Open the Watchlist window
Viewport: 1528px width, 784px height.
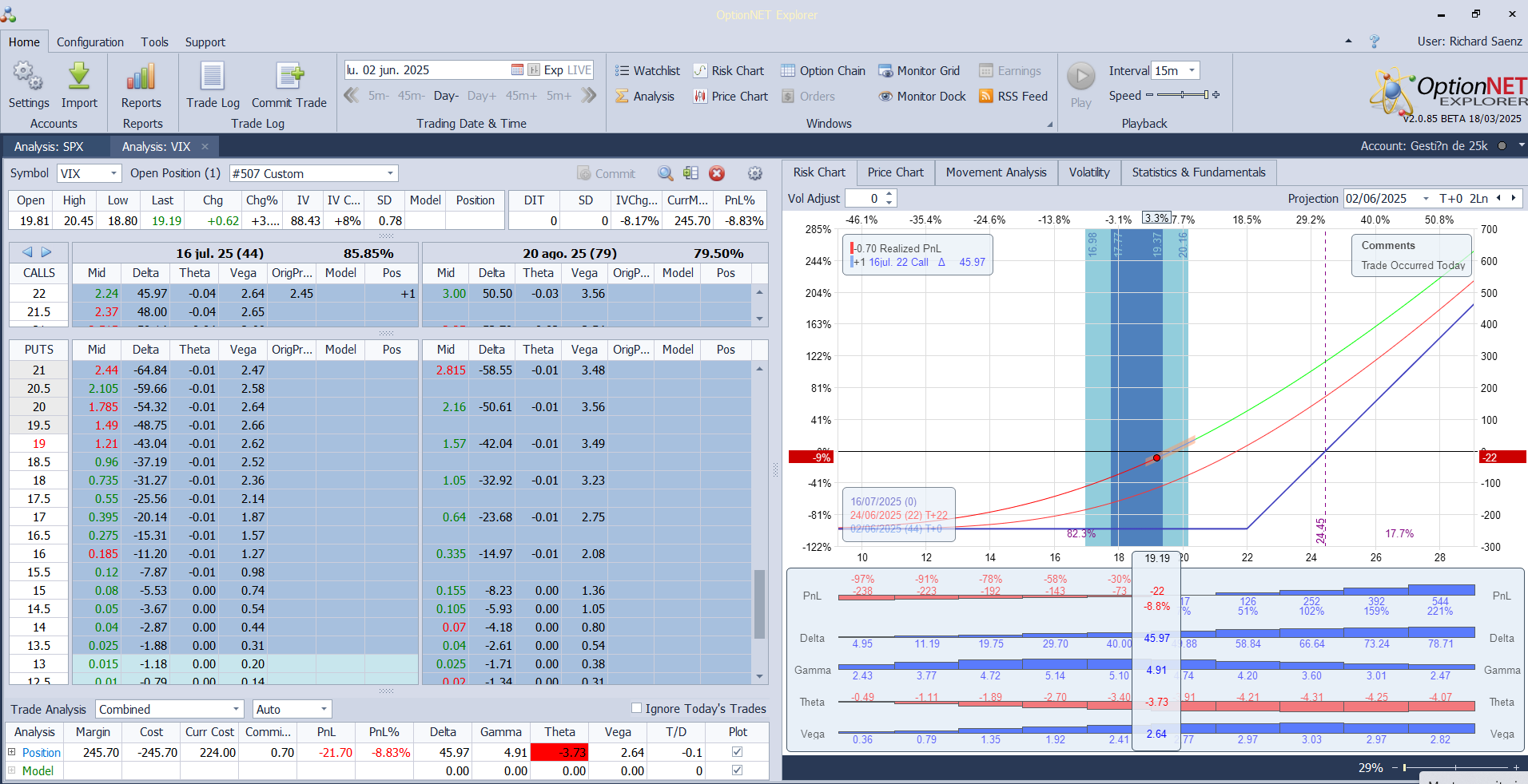tap(647, 71)
